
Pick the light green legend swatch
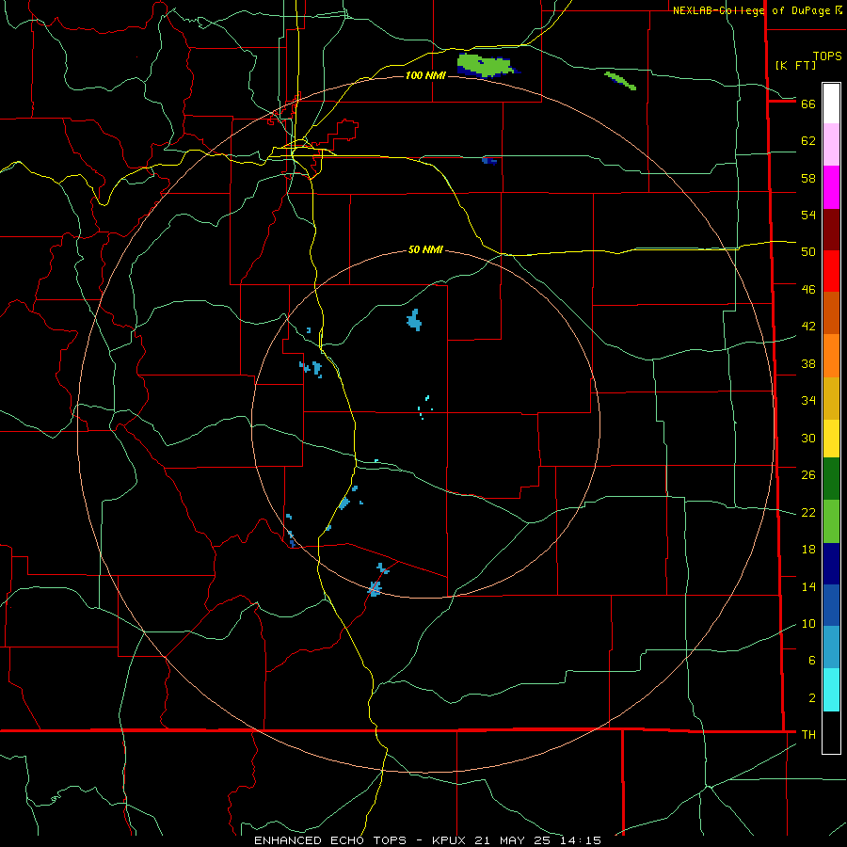coord(831,521)
